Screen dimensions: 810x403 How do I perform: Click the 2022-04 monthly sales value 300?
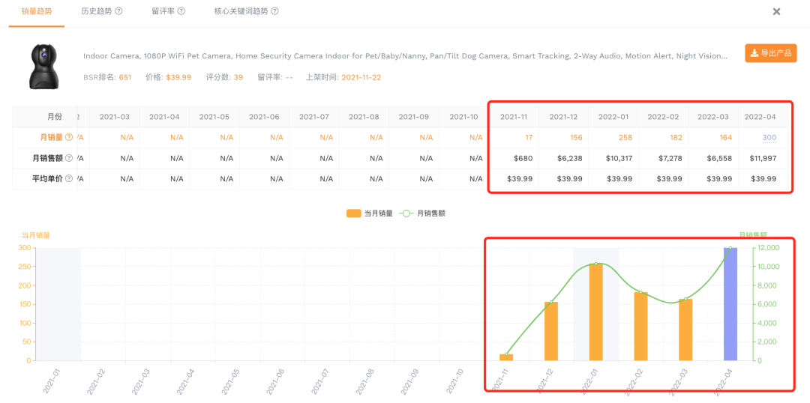769,138
